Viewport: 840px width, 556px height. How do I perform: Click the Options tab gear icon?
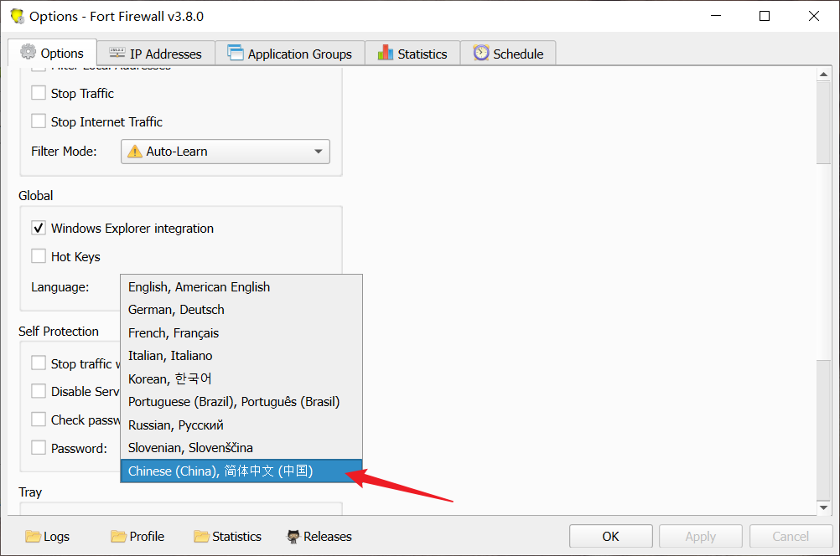click(x=28, y=53)
